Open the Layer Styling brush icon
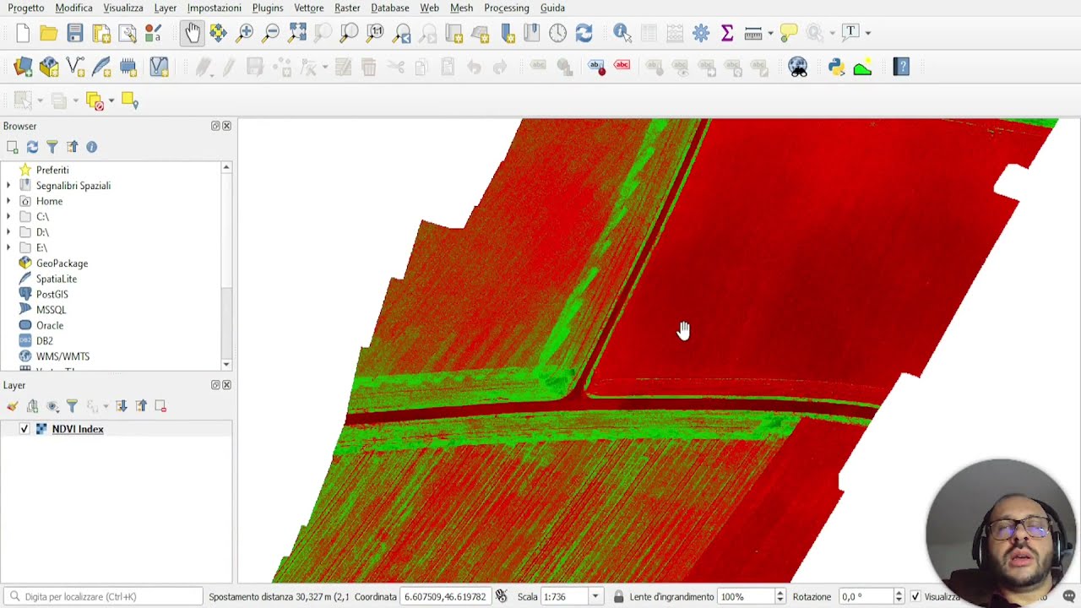Viewport: 1081px width, 608px height. point(13,406)
